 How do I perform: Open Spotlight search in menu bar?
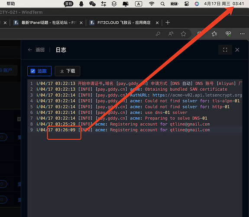click(162, 3)
